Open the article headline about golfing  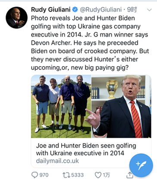(x=86, y=149)
